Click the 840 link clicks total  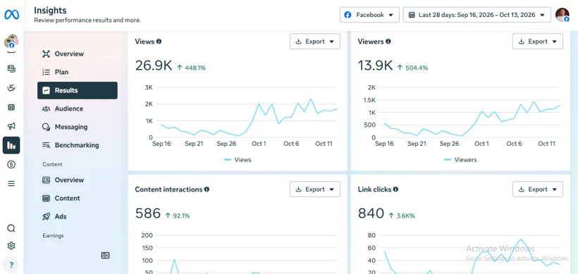(x=371, y=213)
